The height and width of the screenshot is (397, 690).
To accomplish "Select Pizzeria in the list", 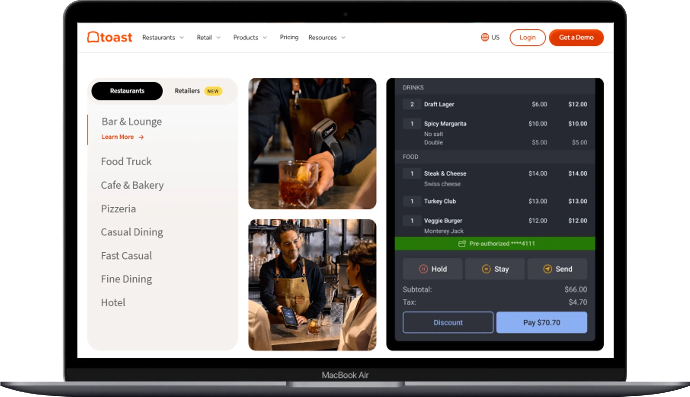I will (x=118, y=209).
